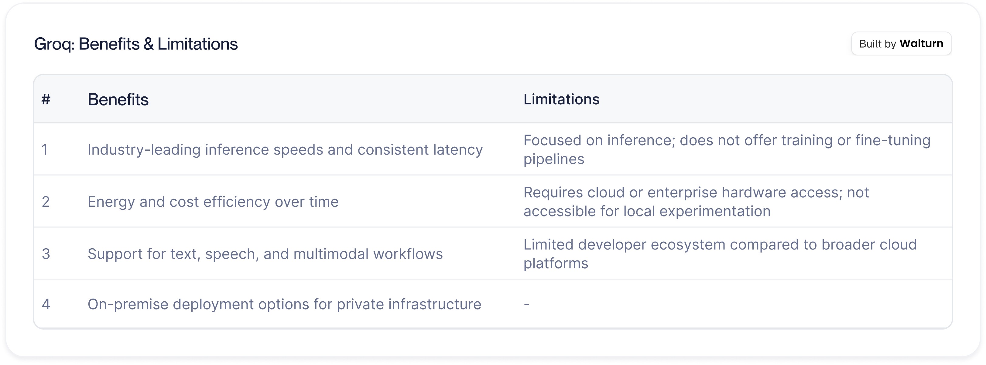Viewport: 986px width, 365px height.
Task: Click the Built by Walturn badge
Action: click(901, 44)
